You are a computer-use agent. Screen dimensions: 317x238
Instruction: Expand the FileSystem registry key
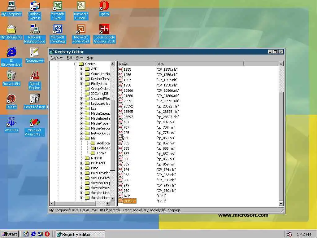point(81,84)
